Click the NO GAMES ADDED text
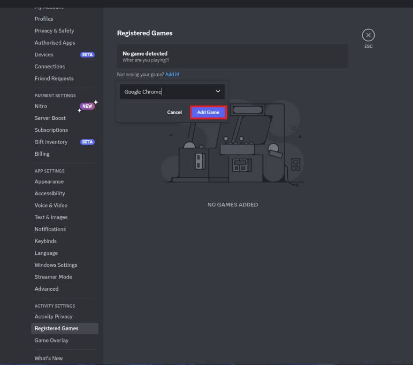The width and height of the screenshot is (413, 365). pos(233,205)
